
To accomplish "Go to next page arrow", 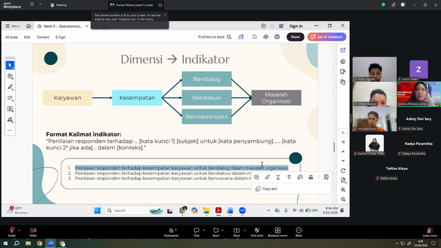I will tap(343, 161).
